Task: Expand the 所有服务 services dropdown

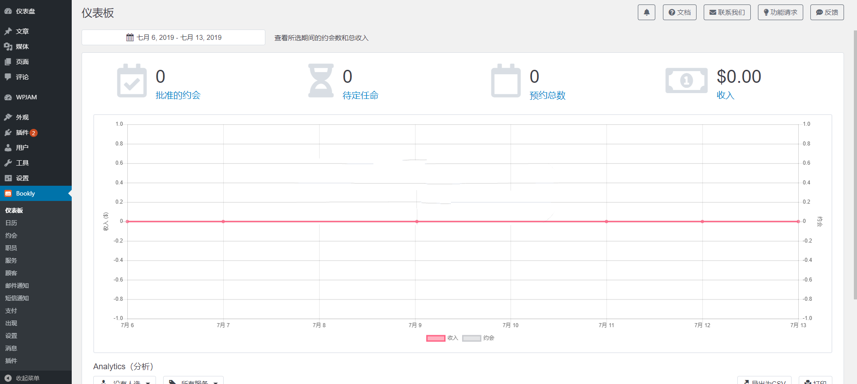Action: (193, 381)
